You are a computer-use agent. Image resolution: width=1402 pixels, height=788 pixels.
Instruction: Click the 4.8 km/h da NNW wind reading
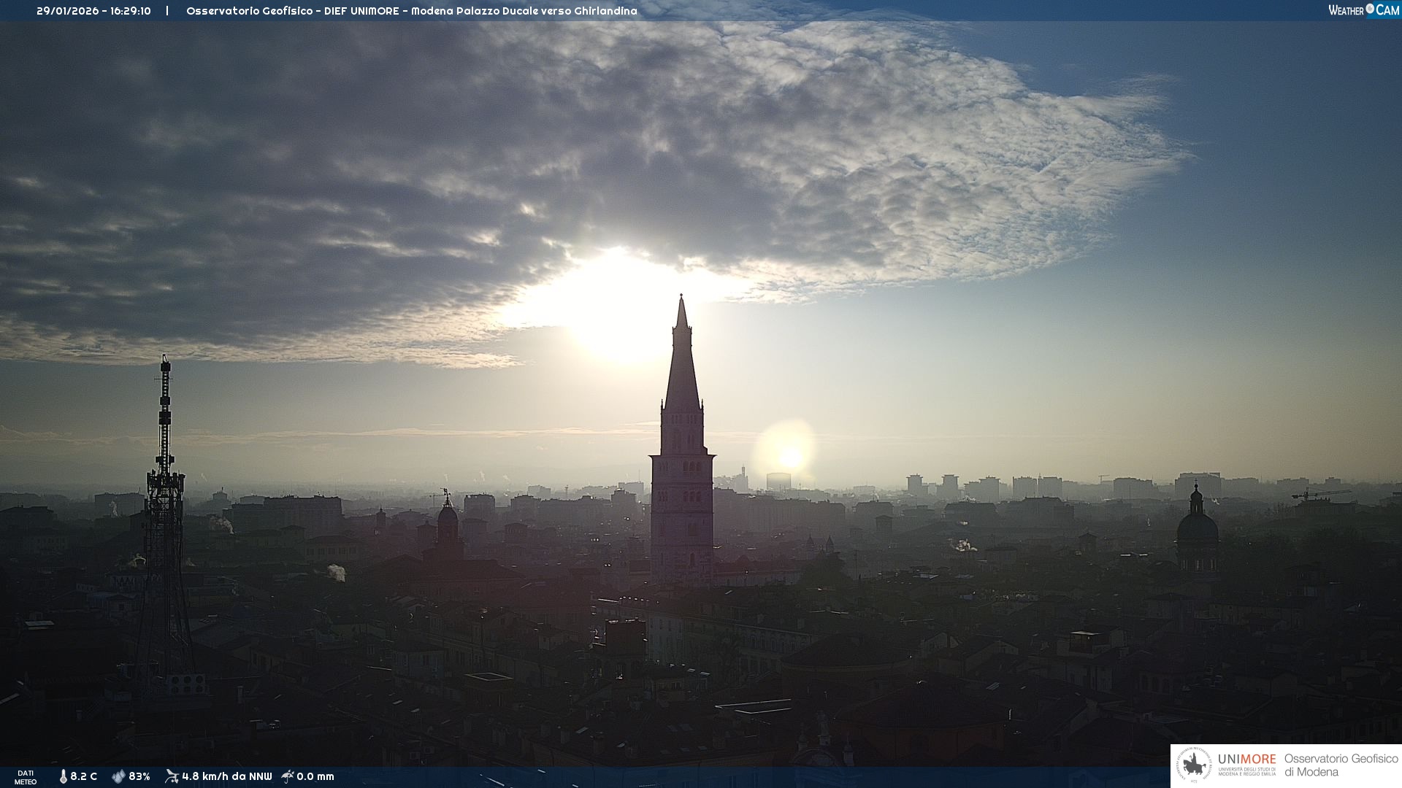(226, 776)
